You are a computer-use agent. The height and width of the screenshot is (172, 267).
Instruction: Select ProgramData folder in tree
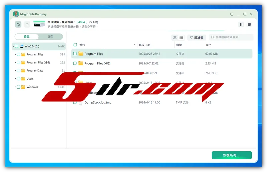coord(35,70)
